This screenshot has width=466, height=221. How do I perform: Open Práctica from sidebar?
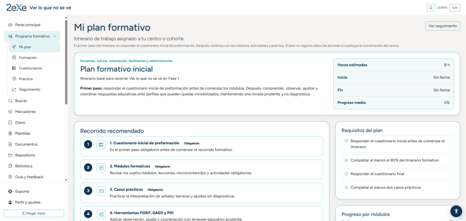(x=34, y=79)
